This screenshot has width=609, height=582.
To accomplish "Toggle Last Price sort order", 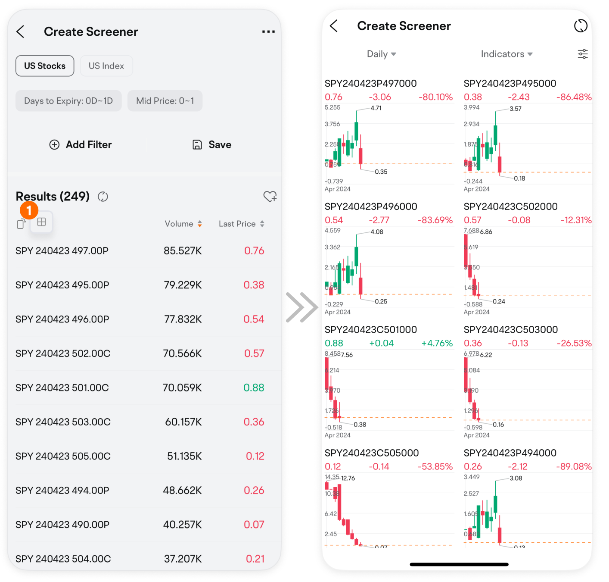I will click(241, 223).
